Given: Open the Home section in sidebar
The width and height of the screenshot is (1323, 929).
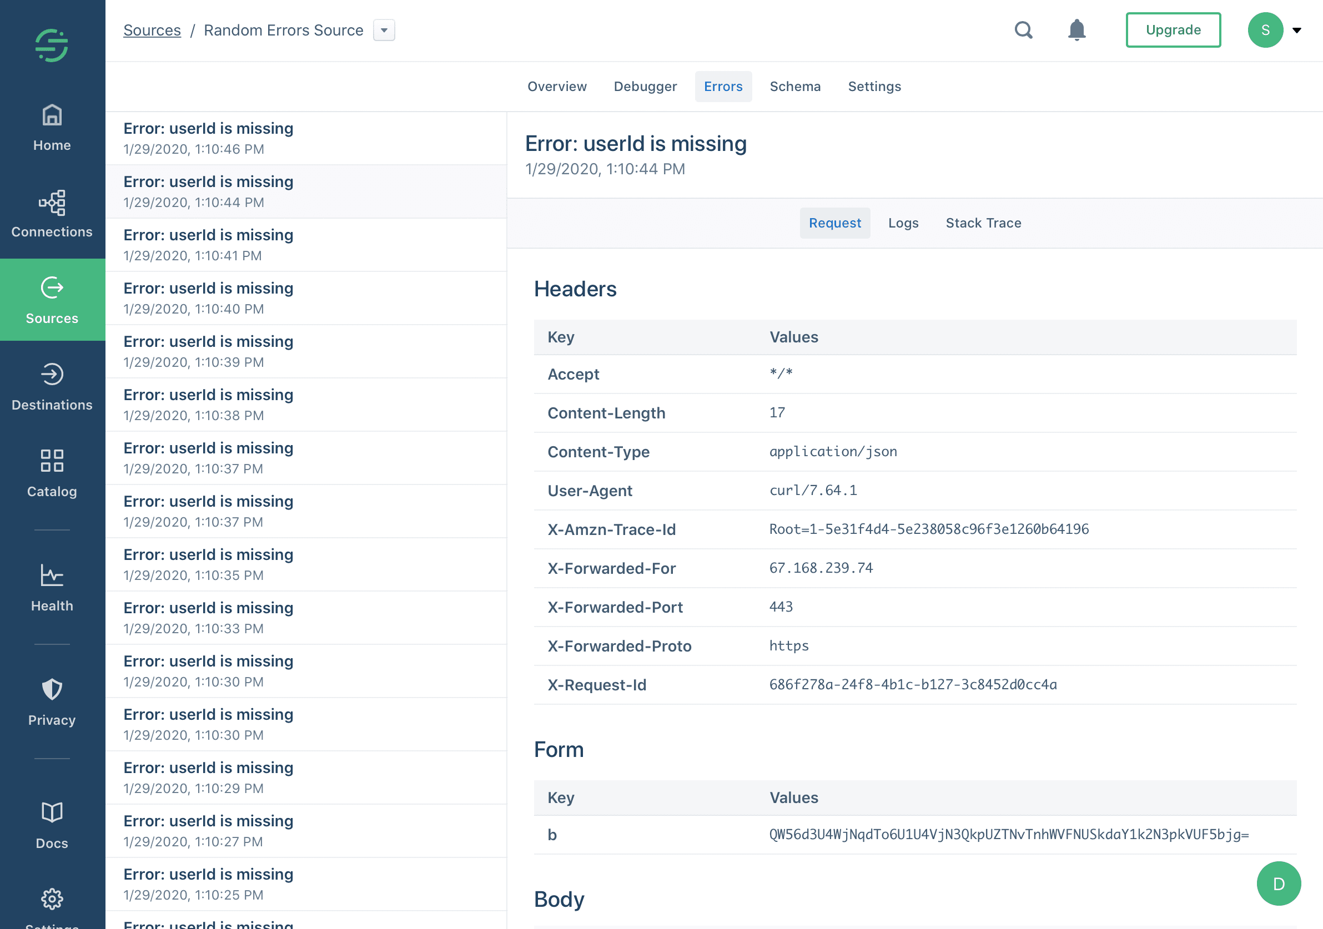Looking at the screenshot, I should click(x=52, y=127).
